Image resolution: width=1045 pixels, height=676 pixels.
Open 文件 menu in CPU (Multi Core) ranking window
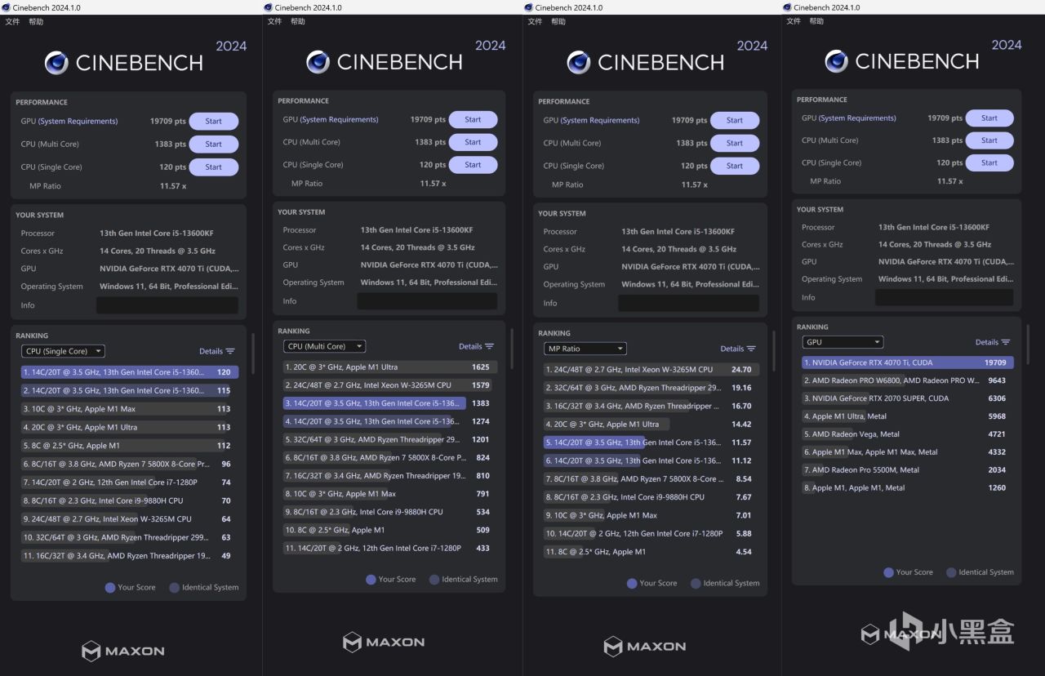point(274,21)
